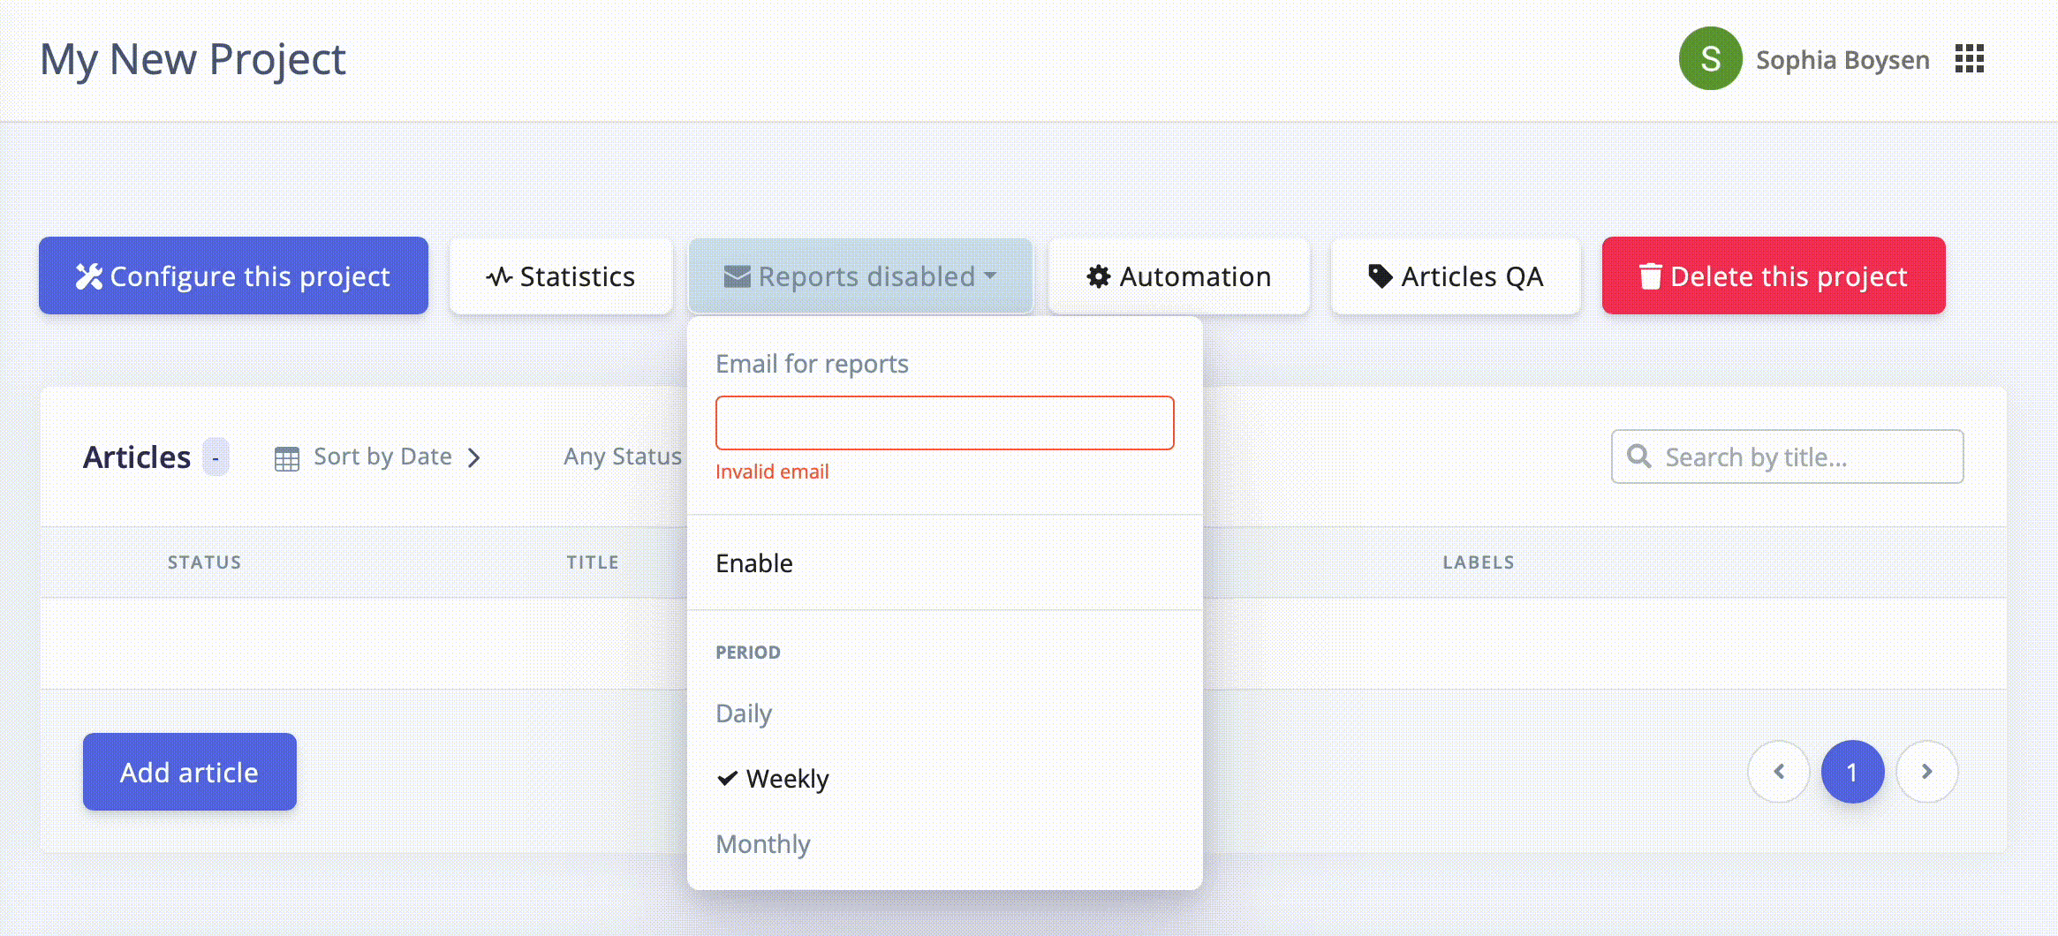The width and height of the screenshot is (2058, 936).
Task: Click the calendar icon beside Sort by Date
Action: (287, 458)
